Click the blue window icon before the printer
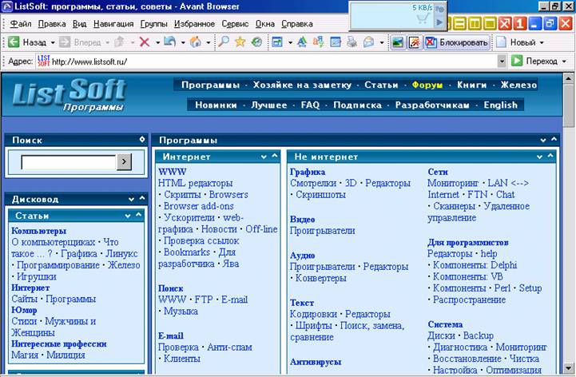 tap(335, 42)
